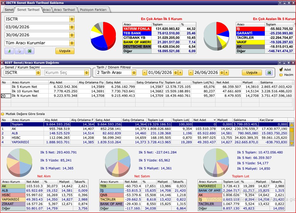Click TACİRLER row in Toplam Lot table
296x213 pixels.
point(241,204)
